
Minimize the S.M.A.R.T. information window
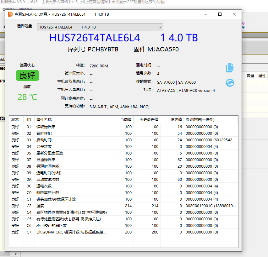pos(206,14)
